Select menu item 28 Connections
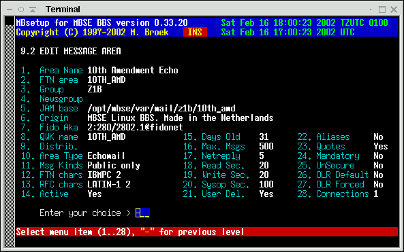The height and width of the screenshot is (252, 404). 333,194
